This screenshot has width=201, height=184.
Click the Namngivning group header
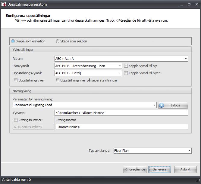101,91
